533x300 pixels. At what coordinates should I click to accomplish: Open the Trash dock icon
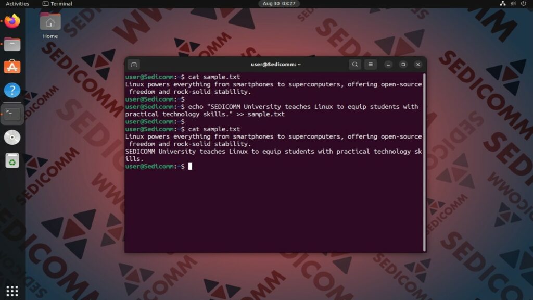coord(12,160)
